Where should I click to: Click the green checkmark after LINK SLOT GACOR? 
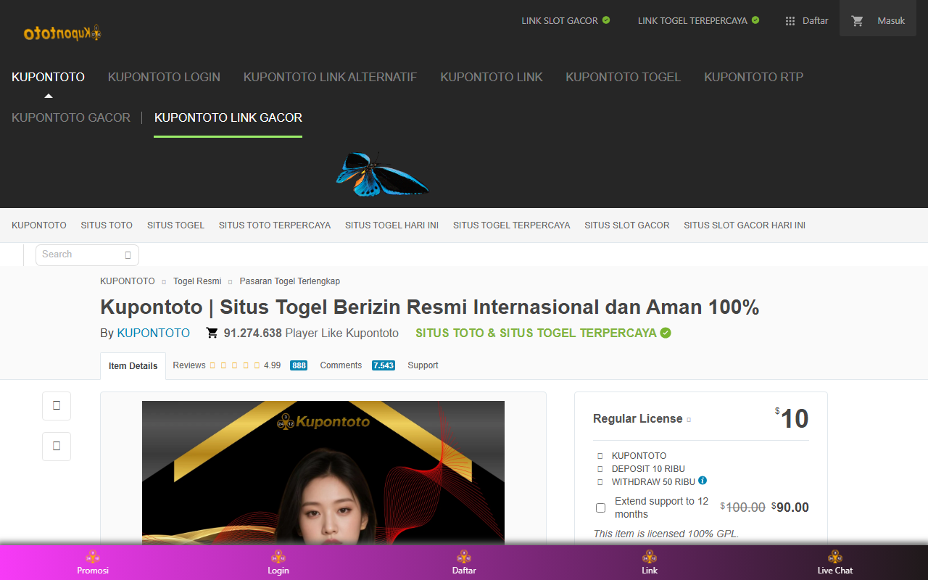pyautogui.click(x=606, y=20)
